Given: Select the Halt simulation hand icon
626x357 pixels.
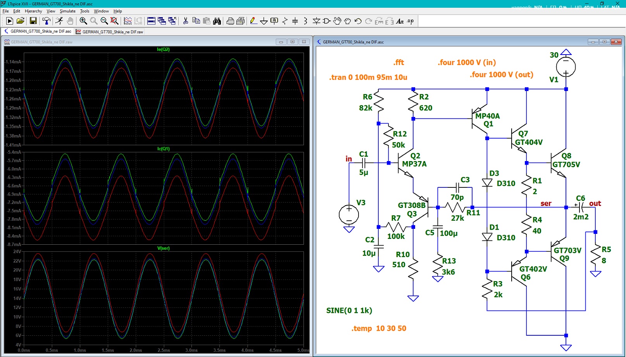Looking at the screenshot, I should pos(70,21).
